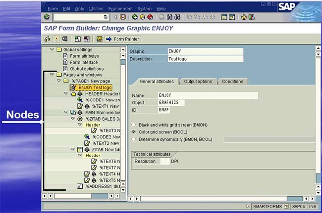Click the Previous Page icon
Image resolution: width=322 pixels, height=213 pixels.
click(x=197, y=17)
